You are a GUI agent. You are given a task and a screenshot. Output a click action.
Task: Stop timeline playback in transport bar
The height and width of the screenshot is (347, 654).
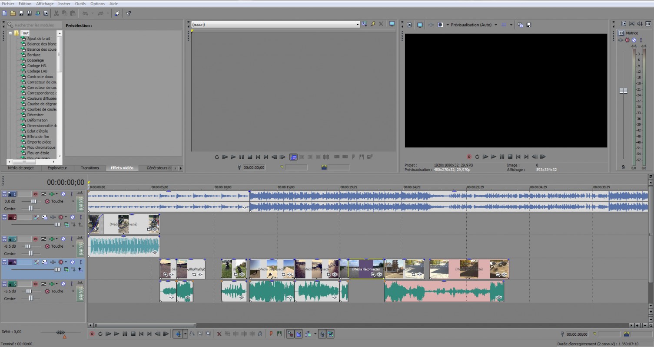coord(133,334)
